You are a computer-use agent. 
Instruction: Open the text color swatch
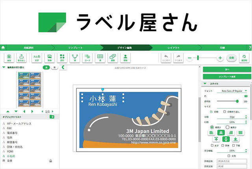[246, 96]
